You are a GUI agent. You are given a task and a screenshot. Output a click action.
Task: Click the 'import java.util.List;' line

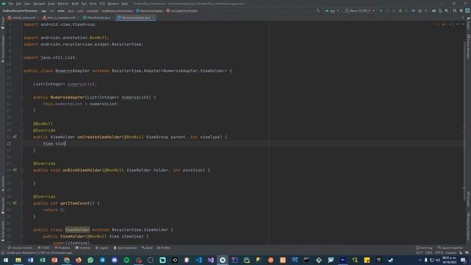pos(50,57)
